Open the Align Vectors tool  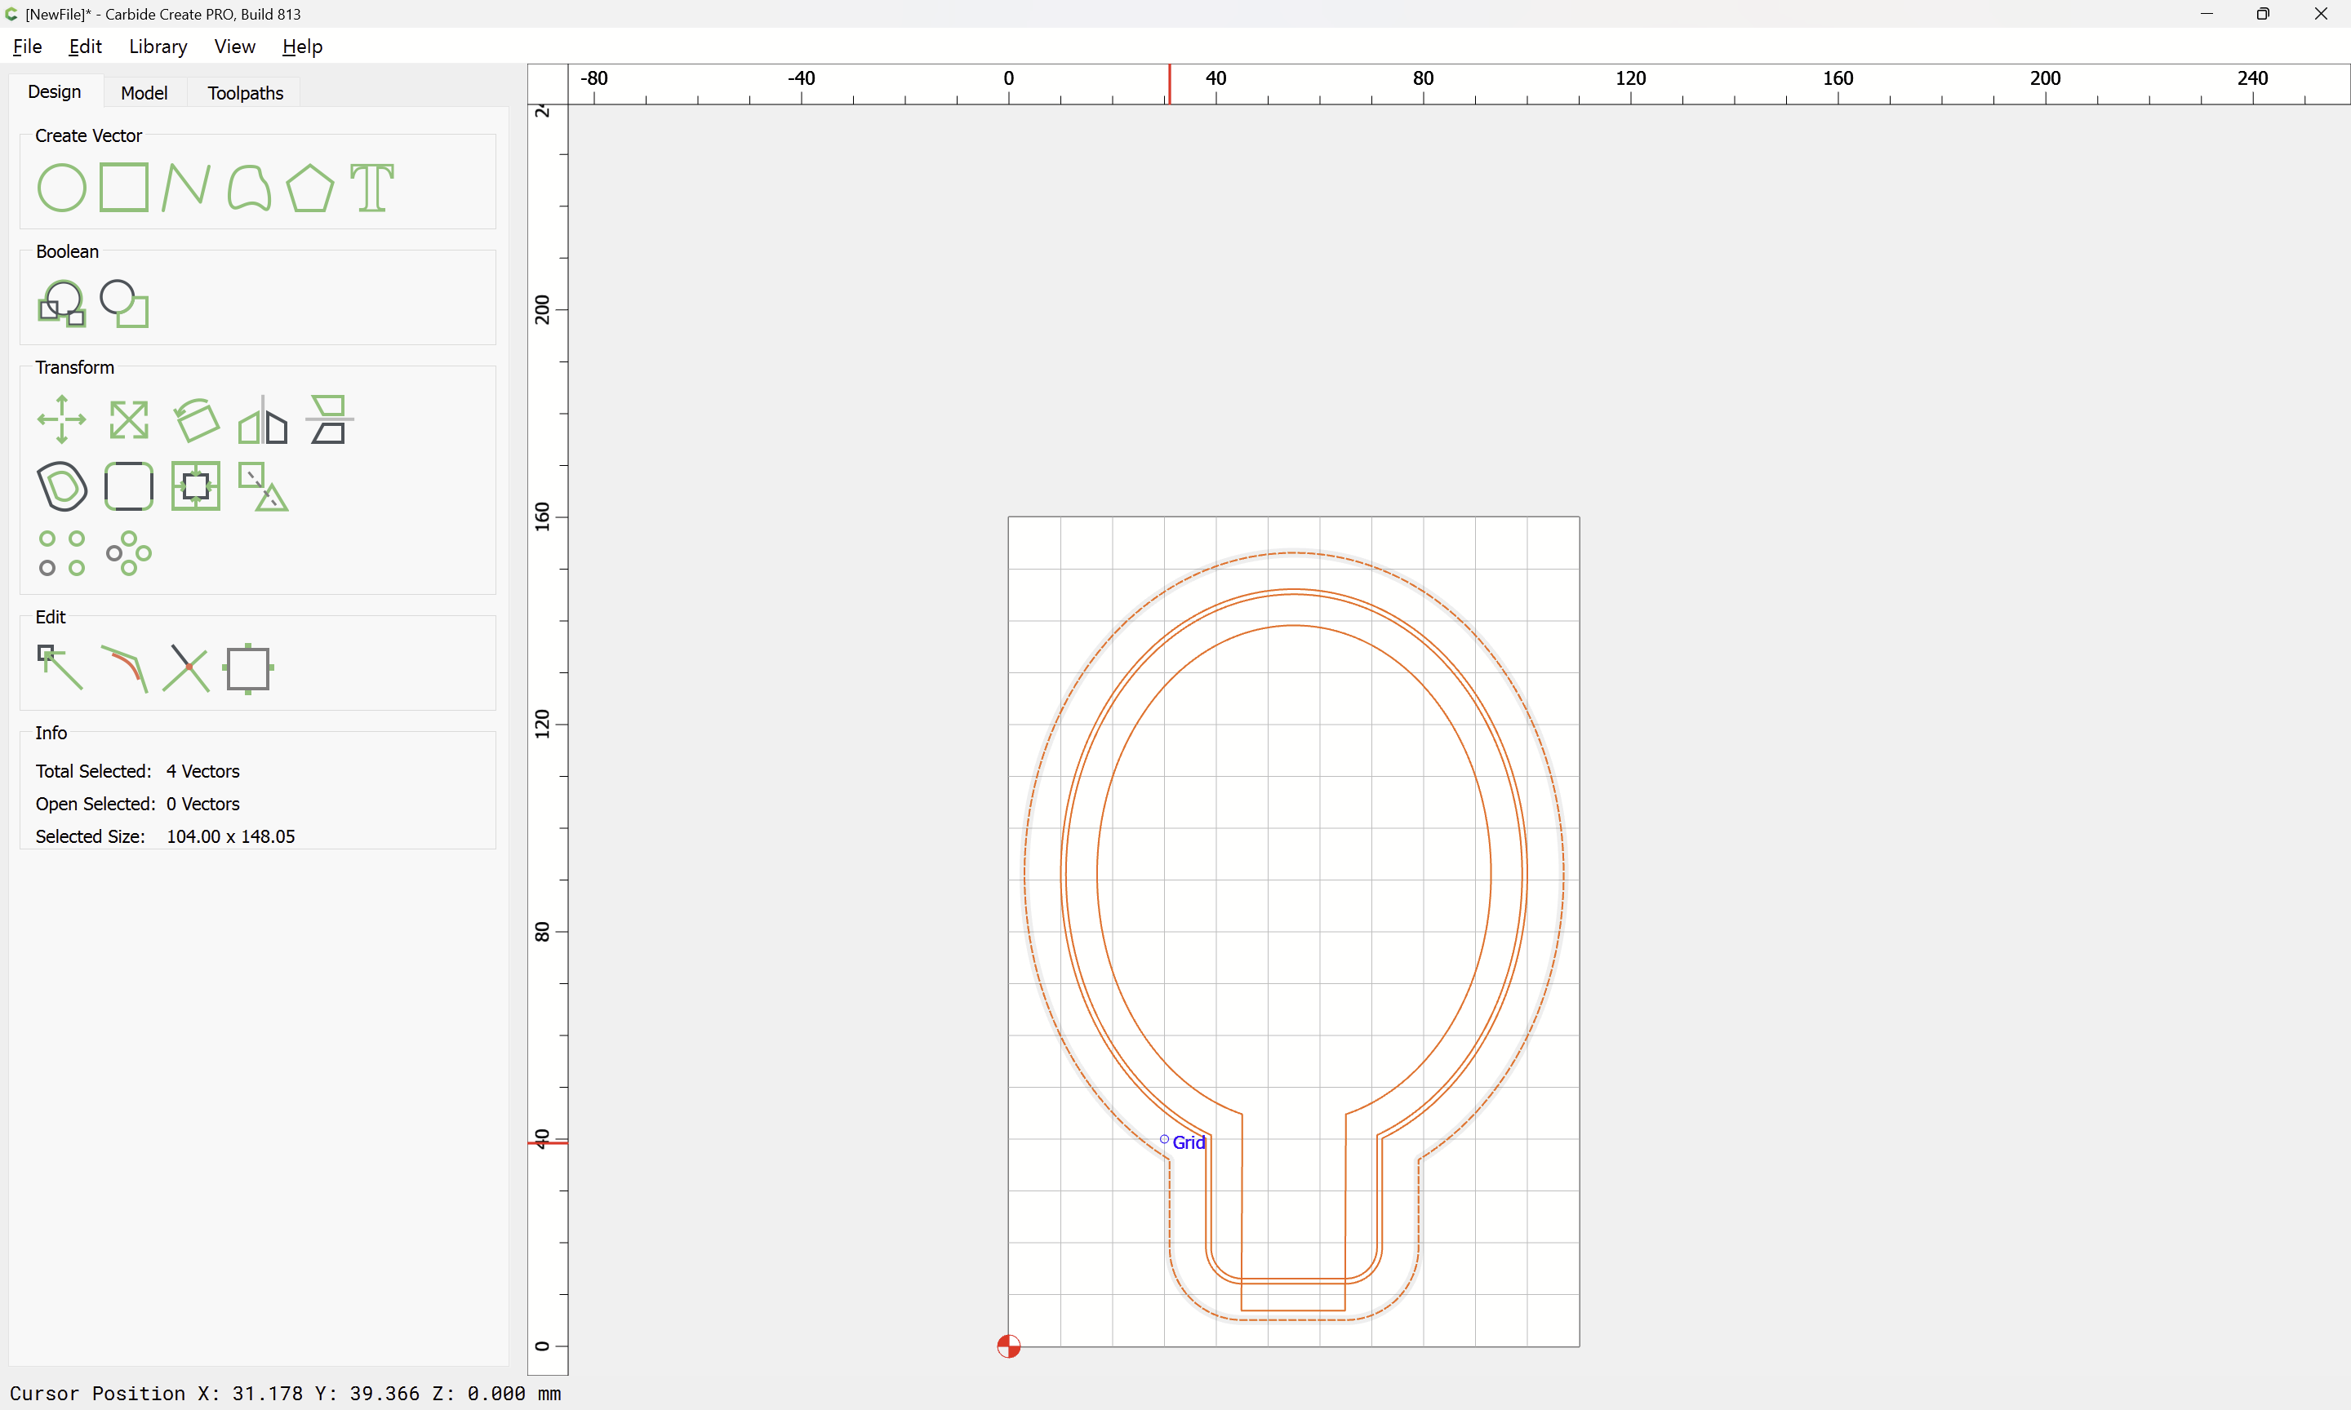(x=196, y=486)
